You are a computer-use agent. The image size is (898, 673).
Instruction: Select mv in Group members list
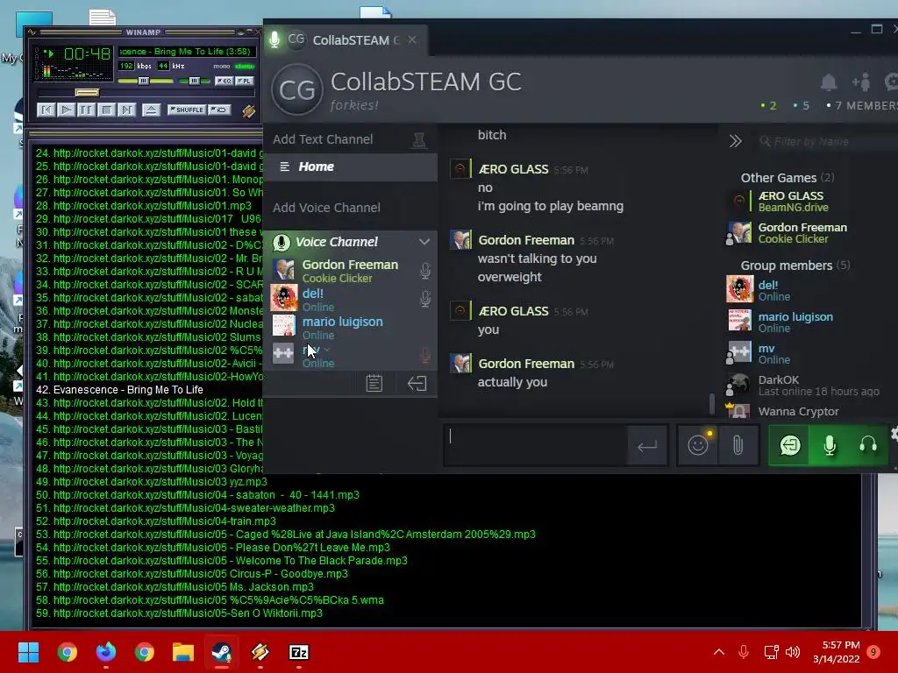[x=811, y=353]
